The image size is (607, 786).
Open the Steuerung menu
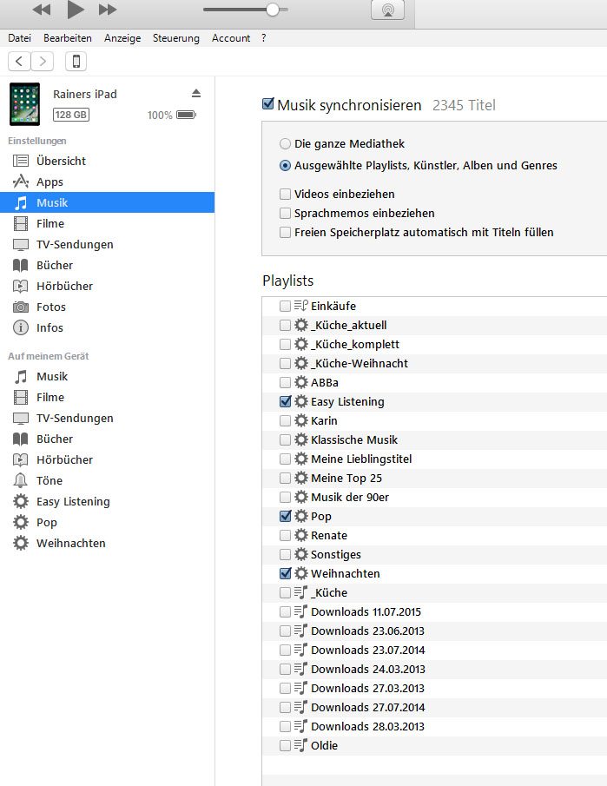pos(176,38)
